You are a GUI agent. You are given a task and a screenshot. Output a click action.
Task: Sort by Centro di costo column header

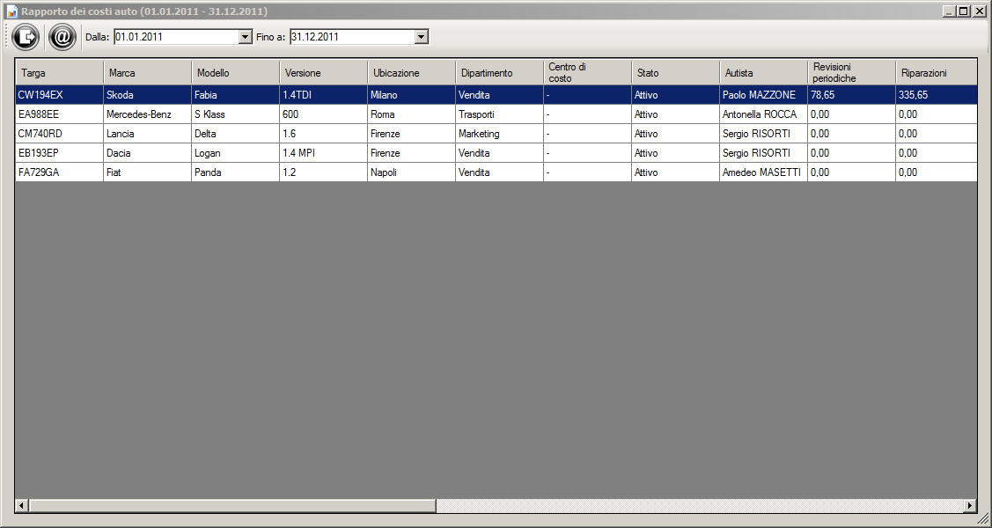(587, 73)
